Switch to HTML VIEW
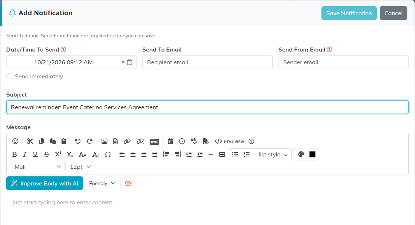The height and width of the screenshot is (225, 415). pos(229,142)
